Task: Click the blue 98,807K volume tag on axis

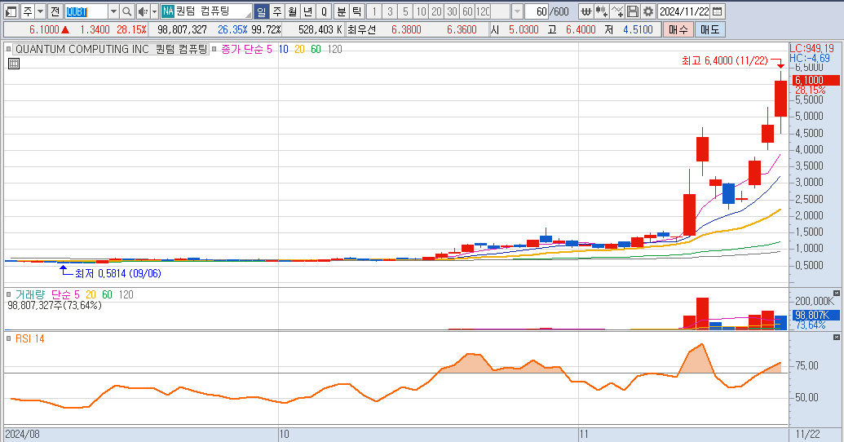Action: (x=816, y=315)
